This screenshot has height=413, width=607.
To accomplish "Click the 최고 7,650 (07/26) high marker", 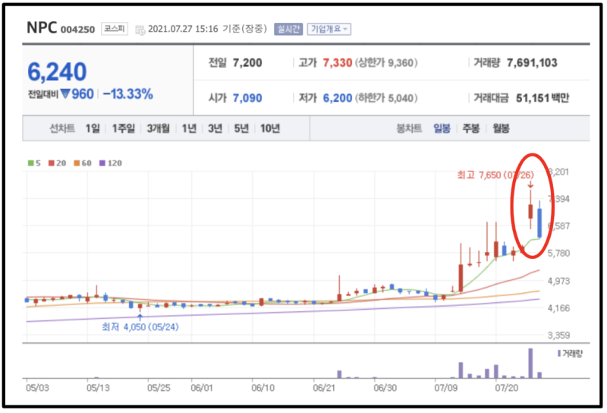I will (495, 175).
